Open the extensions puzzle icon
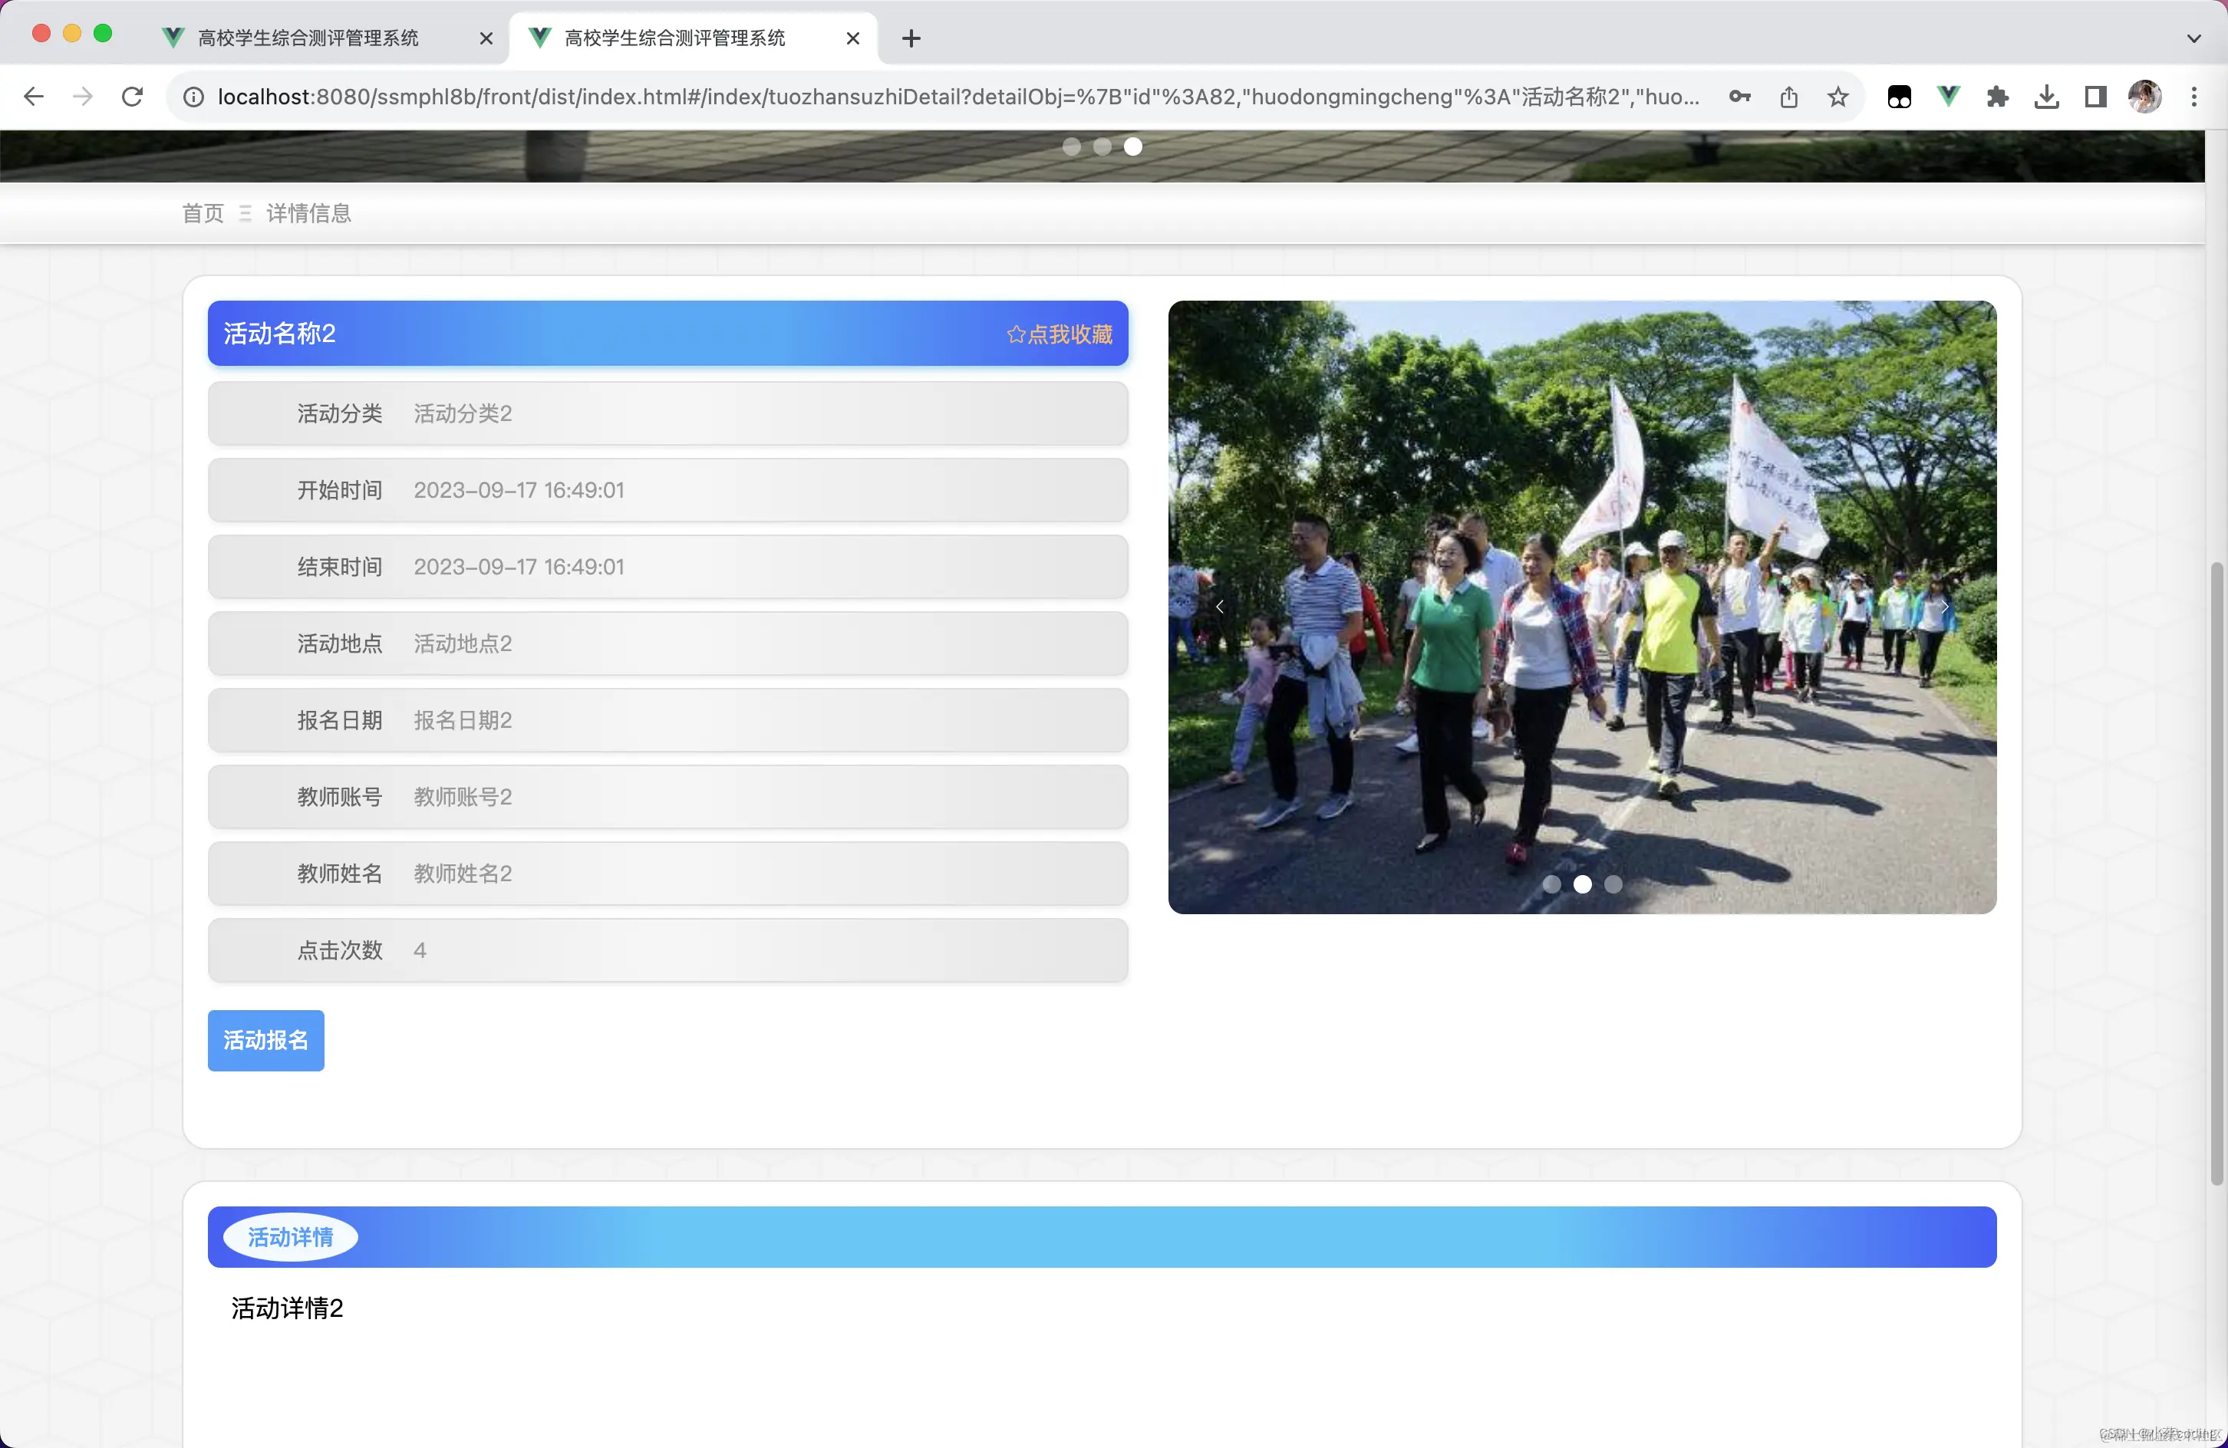 (1997, 97)
